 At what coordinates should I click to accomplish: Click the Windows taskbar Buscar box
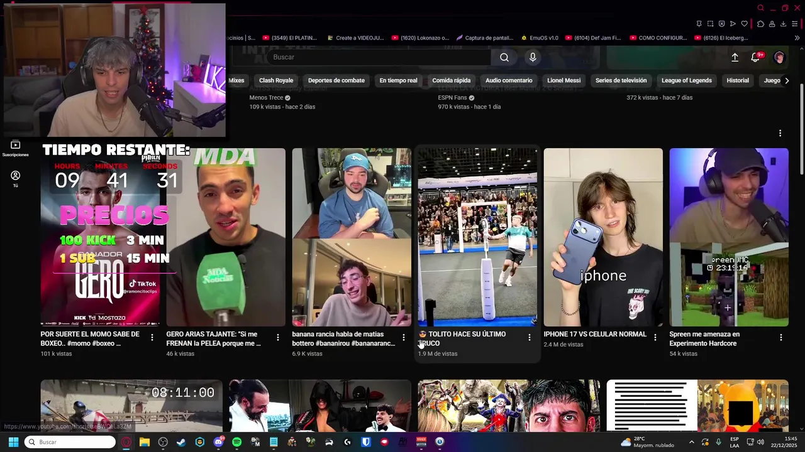click(70, 442)
